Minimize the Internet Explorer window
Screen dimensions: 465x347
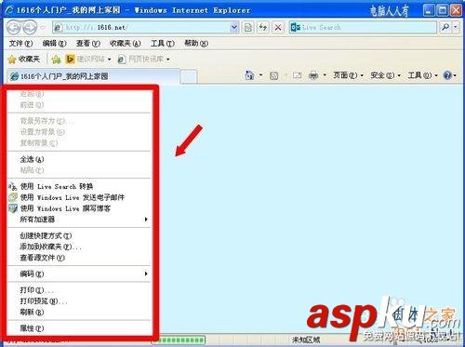click(429, 10)
